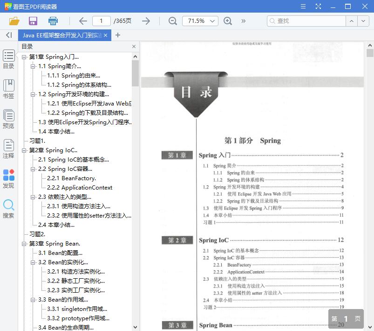Image resolution: width=374 pixels, height=331 pixels.
Task: Click the outline panel scrollbar up arrow
Action: (x=135, y=56)
